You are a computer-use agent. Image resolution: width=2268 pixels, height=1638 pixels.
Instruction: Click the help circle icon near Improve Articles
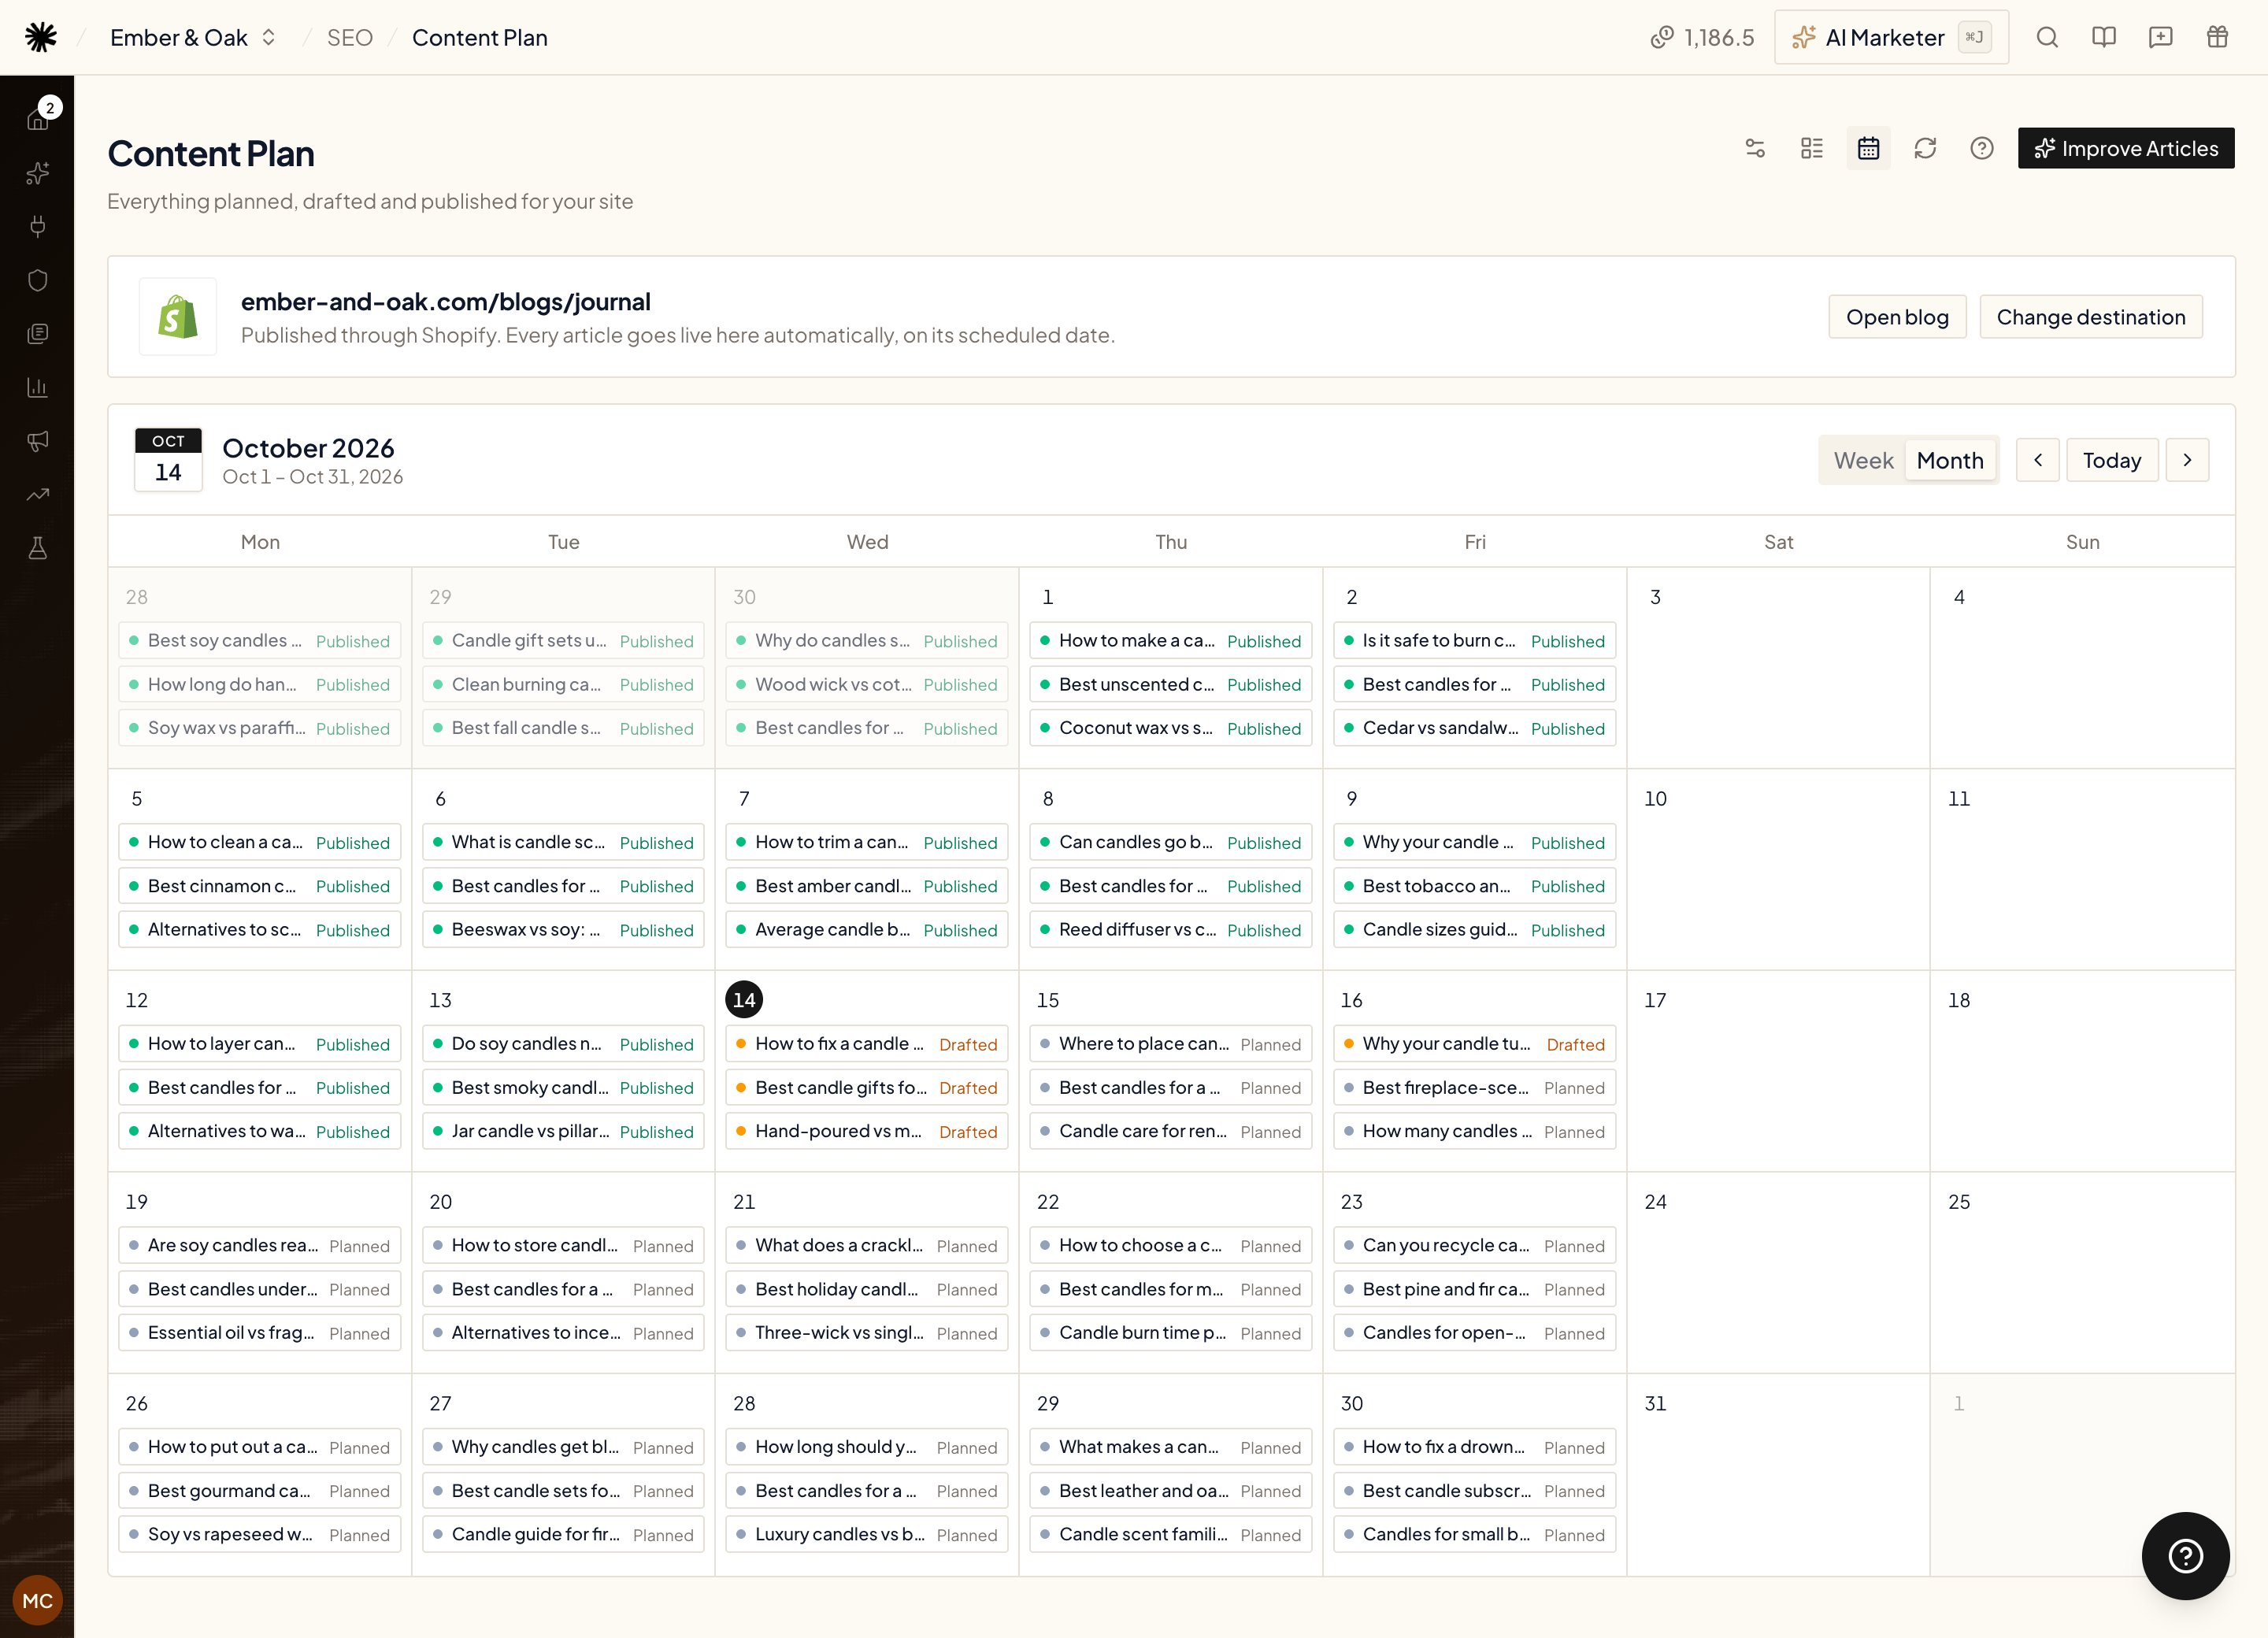1982,148
